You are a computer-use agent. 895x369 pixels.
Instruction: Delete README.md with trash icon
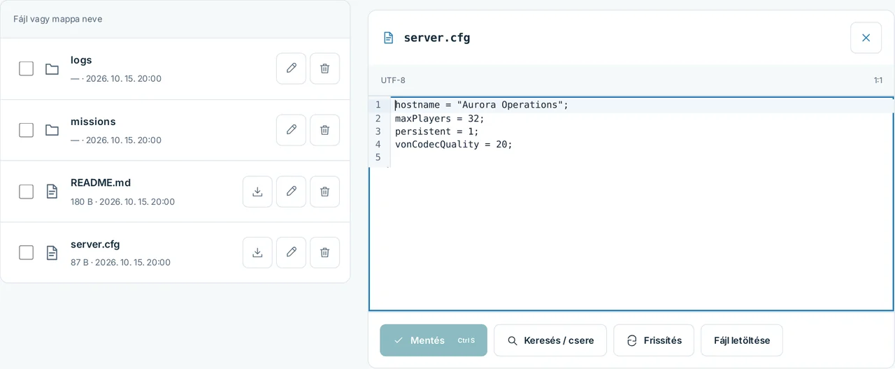click(x=324, y=191)
